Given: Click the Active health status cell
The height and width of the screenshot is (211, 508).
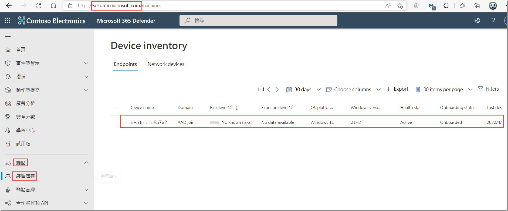Looking at the screenshot, I should click(x=406, y=122).
